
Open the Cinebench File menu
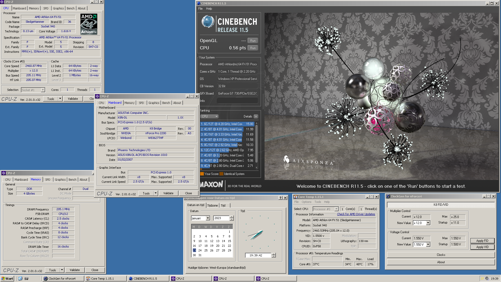pos(200,9)
